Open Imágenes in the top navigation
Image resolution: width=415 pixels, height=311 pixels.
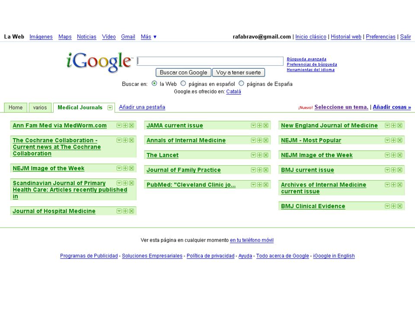pyautogui.click(x=41, y=37)
